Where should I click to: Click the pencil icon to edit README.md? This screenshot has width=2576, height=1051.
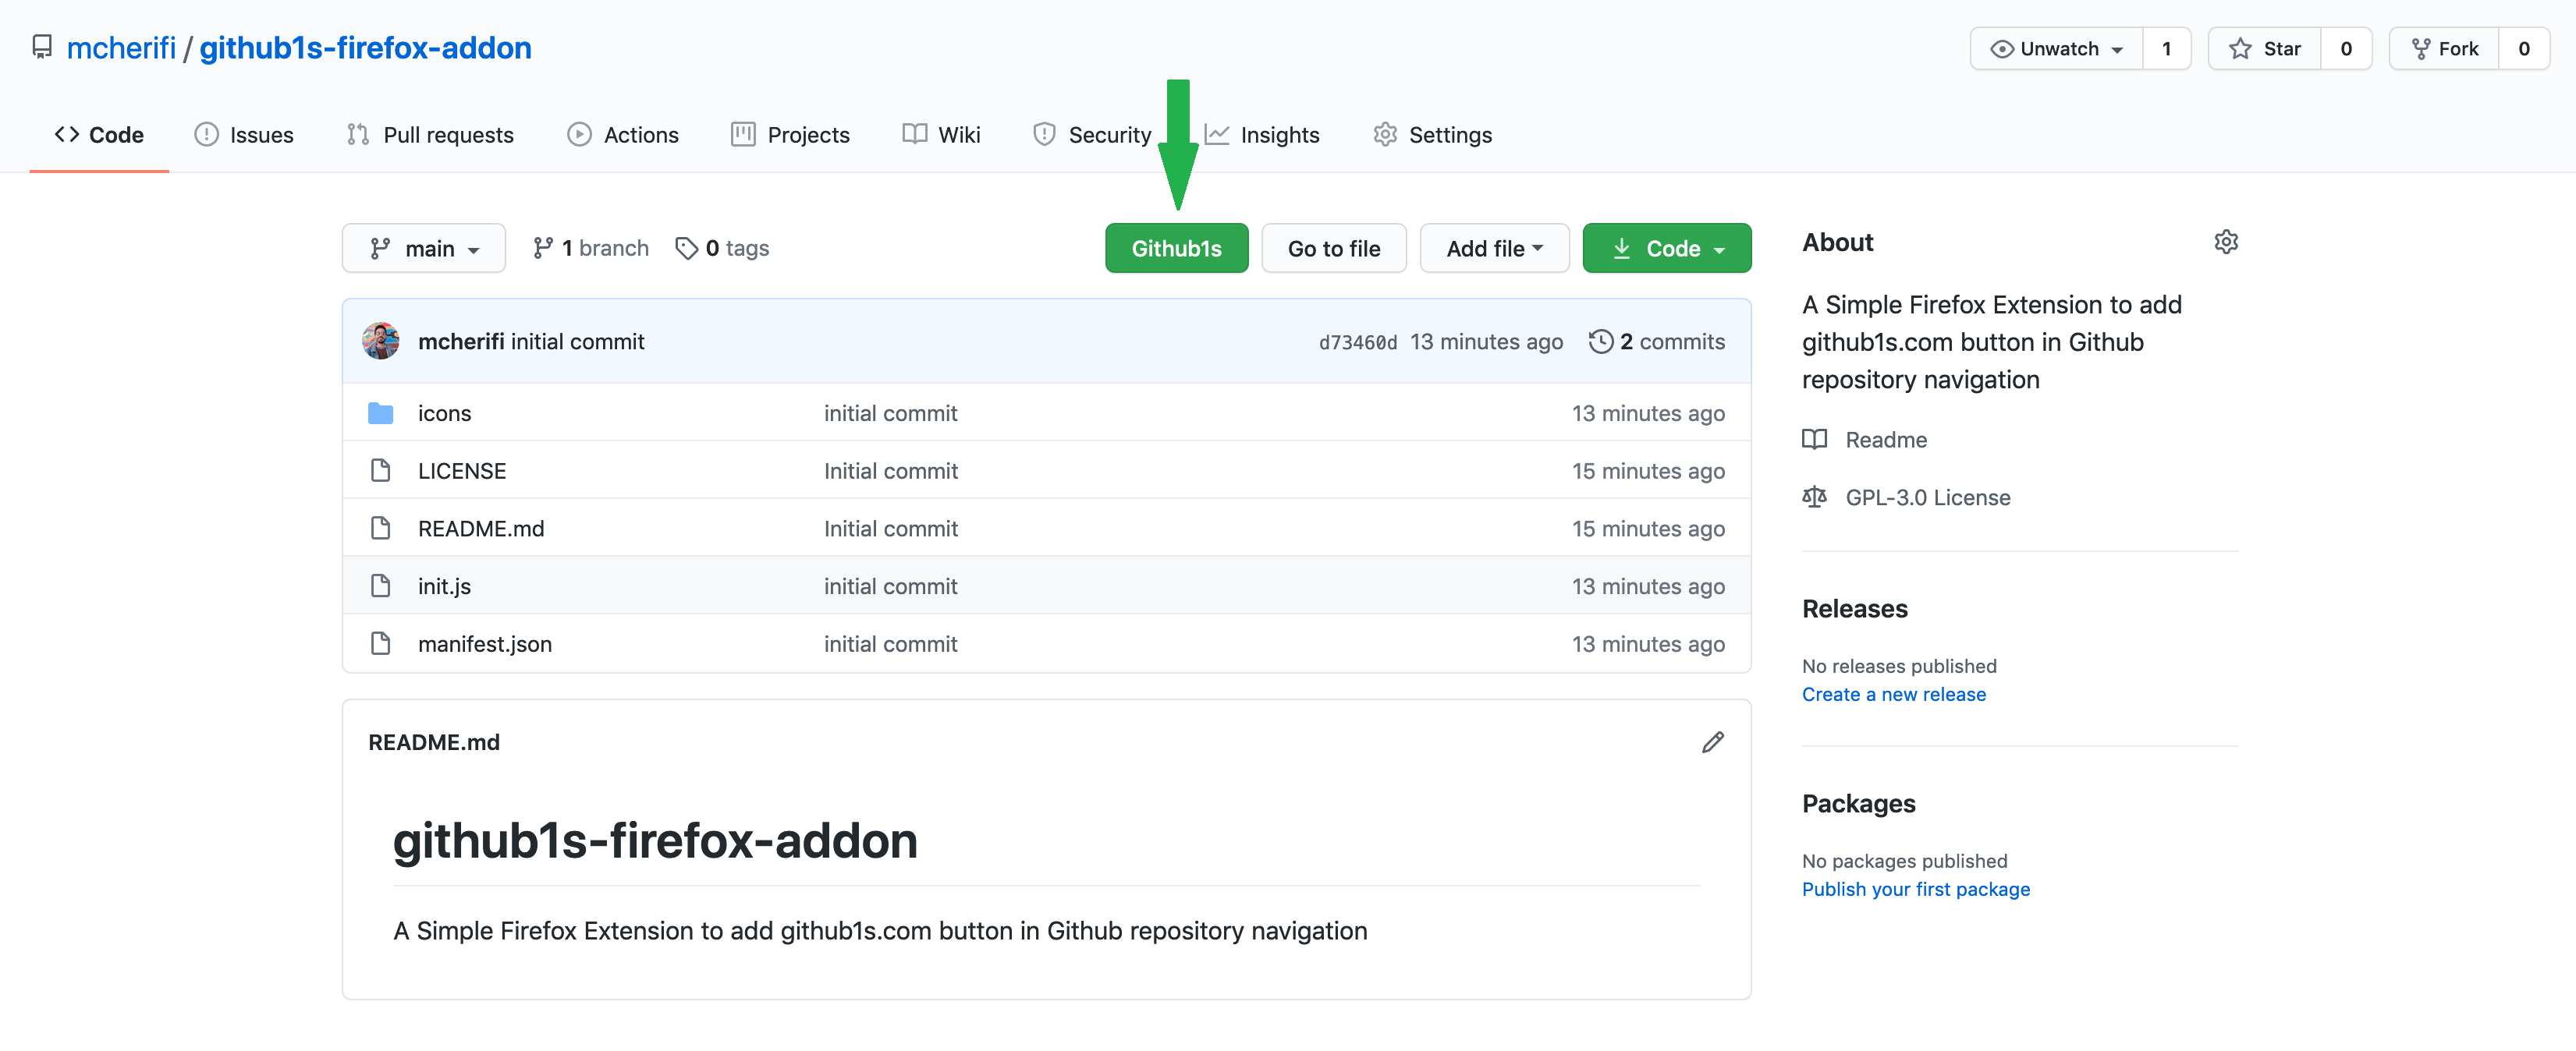[x=1712, y=741]
